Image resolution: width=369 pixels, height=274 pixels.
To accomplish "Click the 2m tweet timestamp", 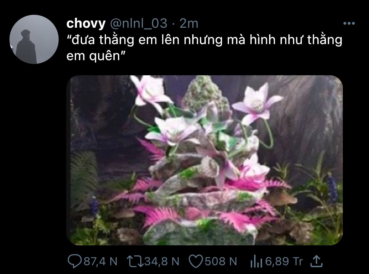I will point(189,23).
